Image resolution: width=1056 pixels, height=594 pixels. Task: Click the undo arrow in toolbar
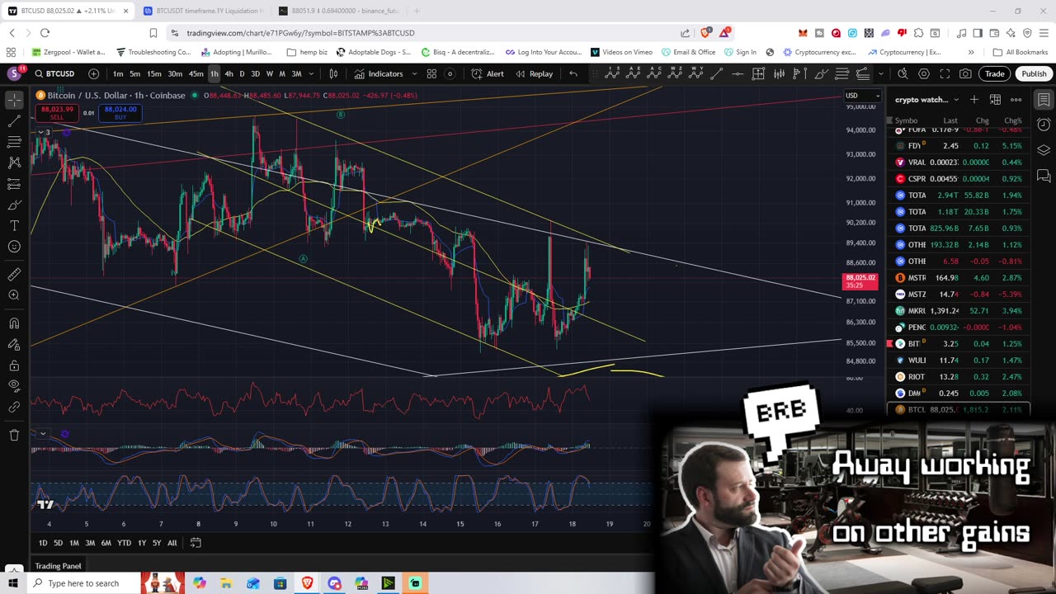[573, 74]
